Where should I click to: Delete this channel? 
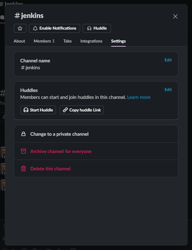pyautogui.click(x=51, y=169)
